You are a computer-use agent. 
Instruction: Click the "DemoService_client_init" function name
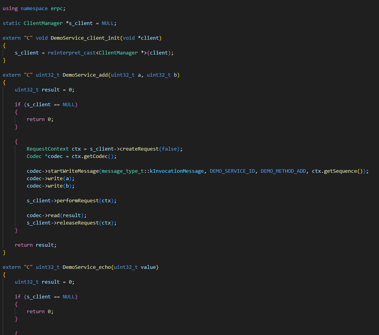click(x=85, y=38)
